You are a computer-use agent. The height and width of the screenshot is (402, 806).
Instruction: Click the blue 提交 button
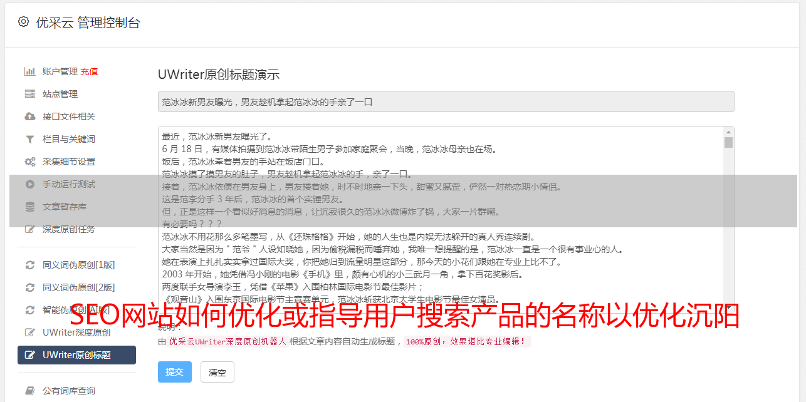point(175,372)
